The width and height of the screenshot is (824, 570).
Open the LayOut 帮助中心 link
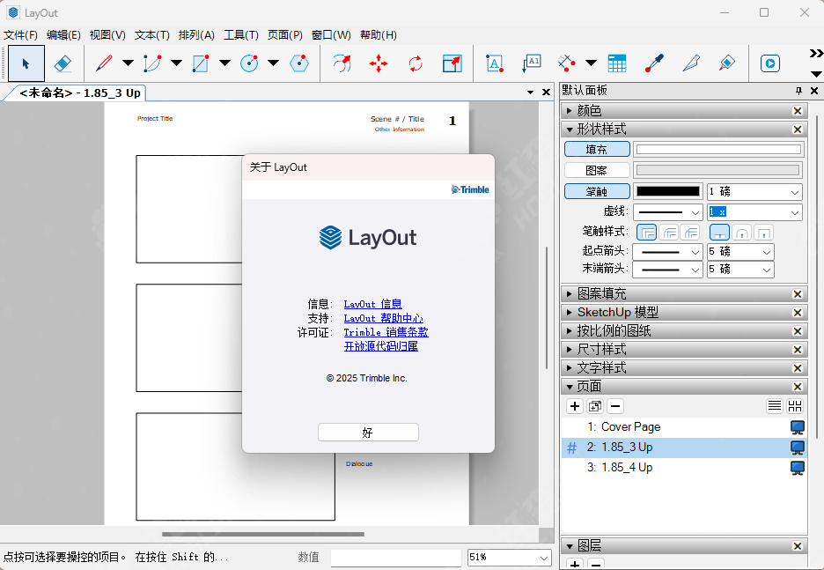(383, 318)
